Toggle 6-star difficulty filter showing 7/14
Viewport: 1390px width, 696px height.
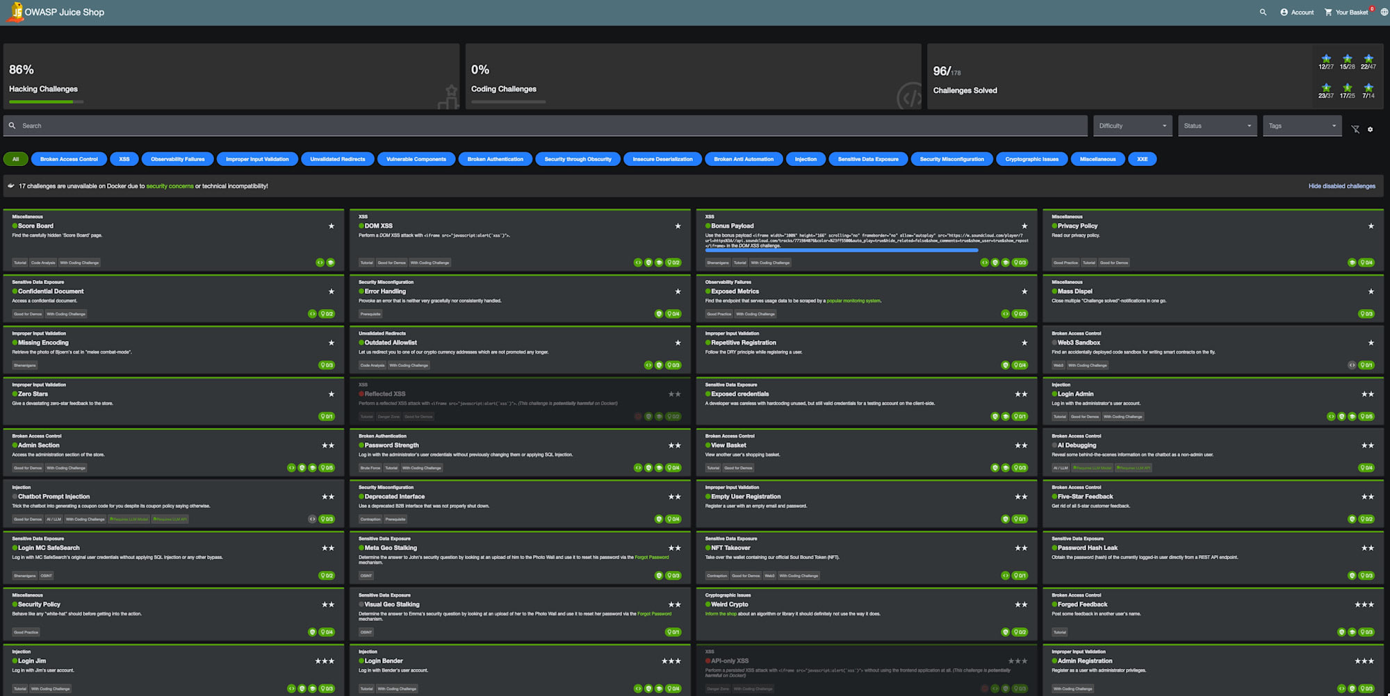(x=1368, y=91)
